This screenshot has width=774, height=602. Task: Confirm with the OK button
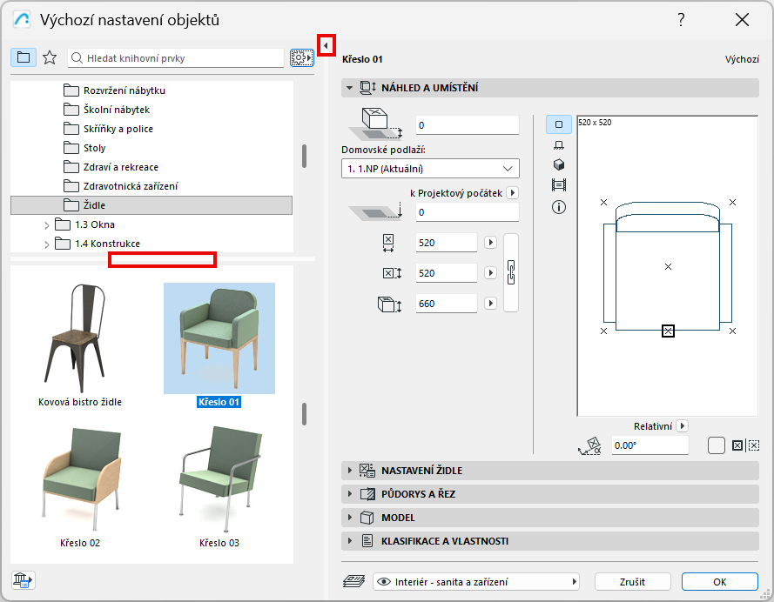coord(719,582)
